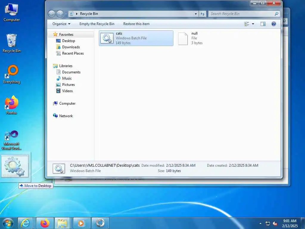Viewport: 305px width, 229px height.
Task: Refresh the Recycle Bin address bar
Action: [203, 14]
